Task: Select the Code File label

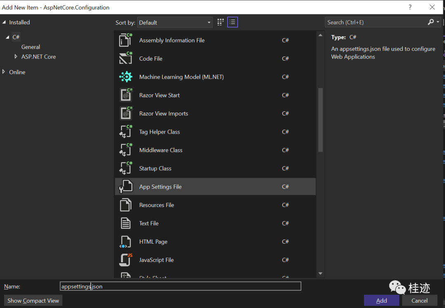Action: (151, 59)
